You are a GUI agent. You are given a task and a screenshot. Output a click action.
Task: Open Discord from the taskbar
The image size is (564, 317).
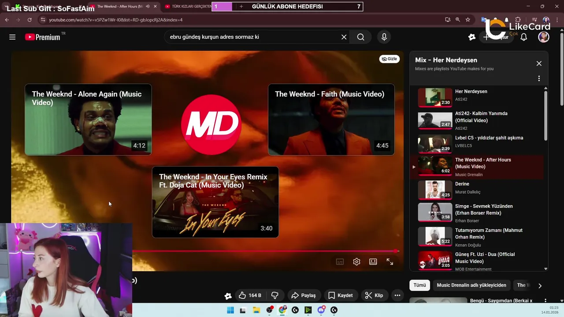321,310
